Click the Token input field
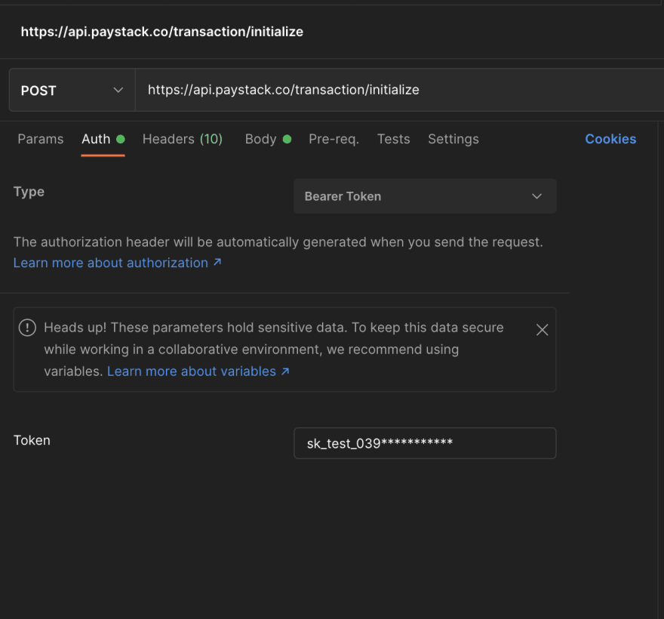 [425, 443]
